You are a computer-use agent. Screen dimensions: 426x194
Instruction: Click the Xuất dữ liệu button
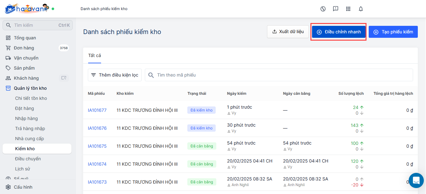tap(288, 32)
